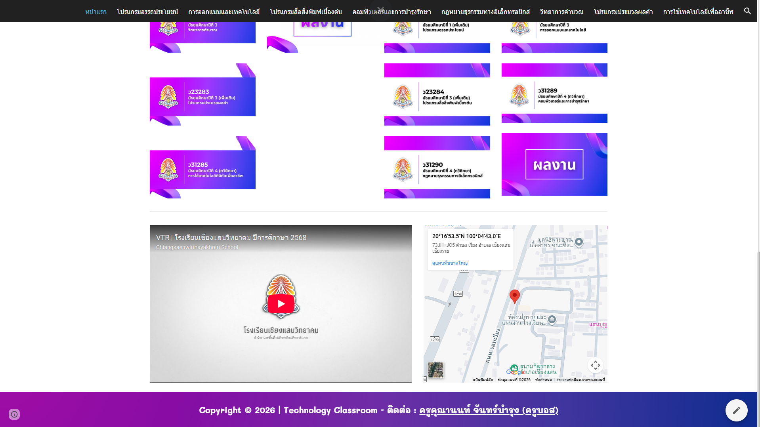Click the edit pencil button

click(x=736, y=410)
